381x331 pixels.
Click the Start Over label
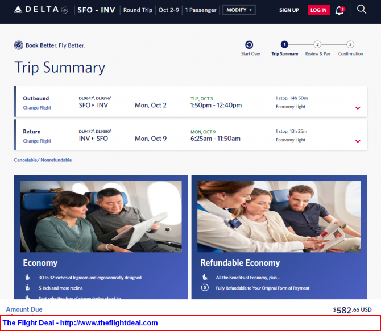tap(251, 54)
